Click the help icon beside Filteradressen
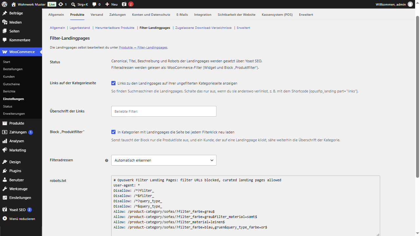The width and height of the screenshot is (420, 236). (x=106, y=161)
